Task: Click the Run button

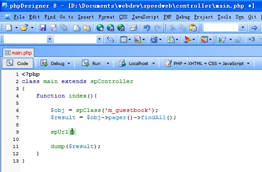Action: (91, 63)
